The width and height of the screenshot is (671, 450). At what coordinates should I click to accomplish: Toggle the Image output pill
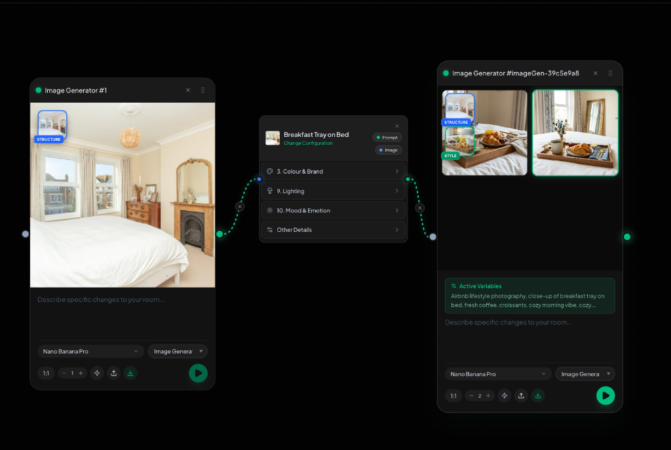389,150
